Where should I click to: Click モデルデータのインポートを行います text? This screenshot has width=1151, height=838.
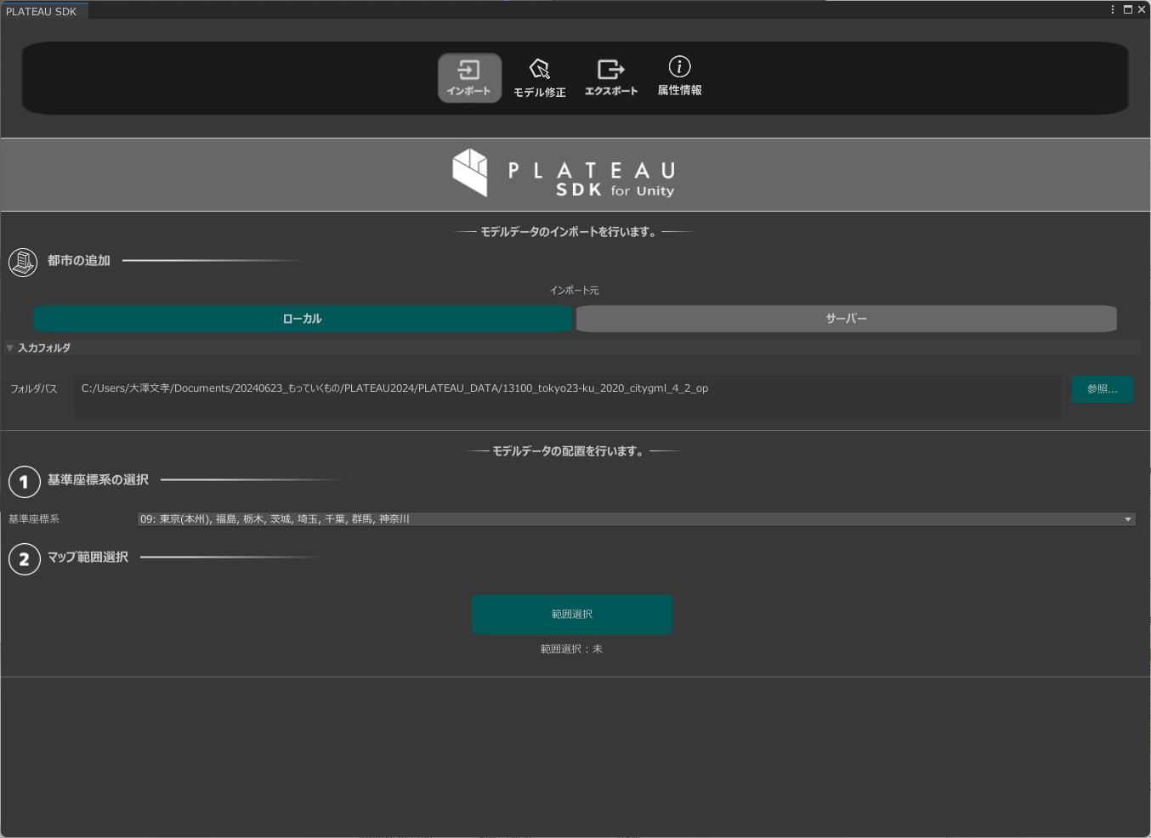(x=569, y=232)
